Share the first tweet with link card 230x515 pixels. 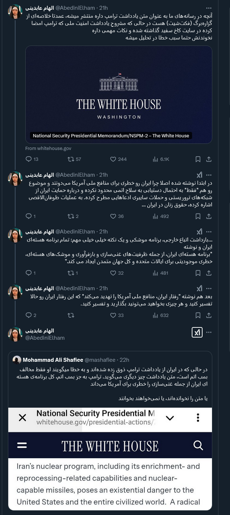coord(209,159)
